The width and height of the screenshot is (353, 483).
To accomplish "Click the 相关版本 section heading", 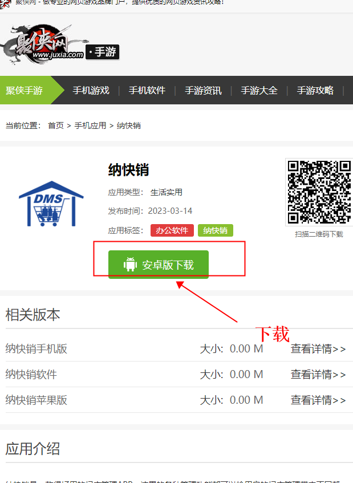I will pyautogui.click(x=33, y=315).
